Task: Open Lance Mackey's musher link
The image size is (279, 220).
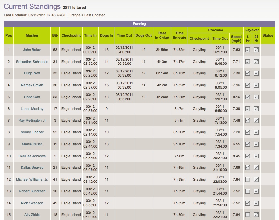Action: pyautogui.click(x=32, y=109)
